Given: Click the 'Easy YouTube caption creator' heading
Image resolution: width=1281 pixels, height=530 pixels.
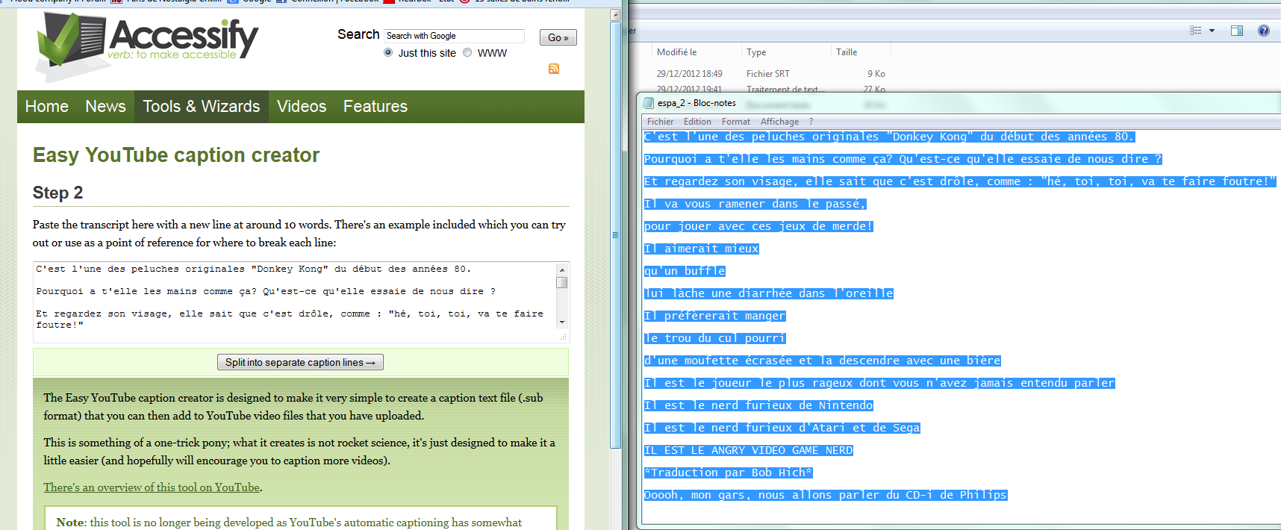Looking at the screenshot, I should 176,155.
